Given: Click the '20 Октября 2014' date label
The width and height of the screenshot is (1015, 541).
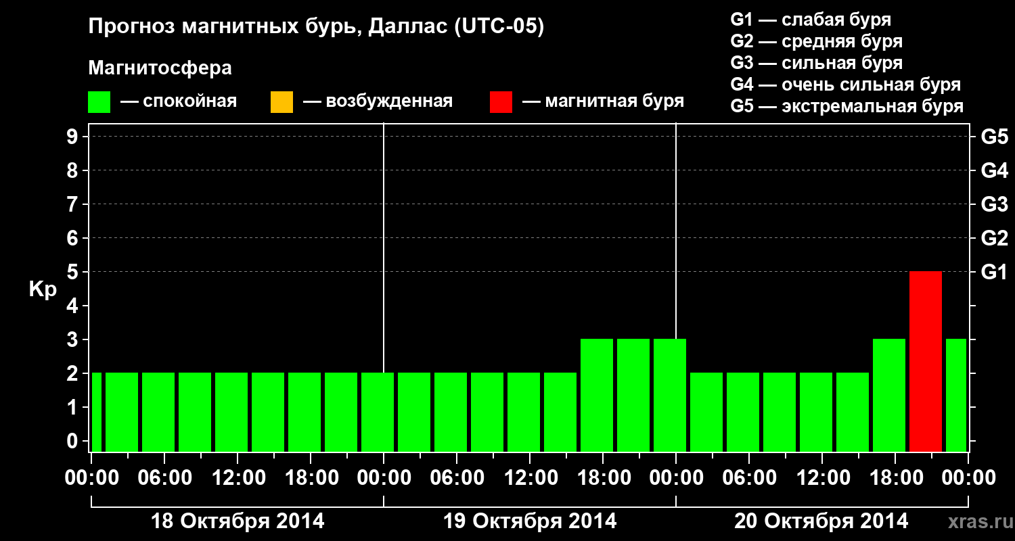Looking at the screenshot, I should click(x=821, y=521).
